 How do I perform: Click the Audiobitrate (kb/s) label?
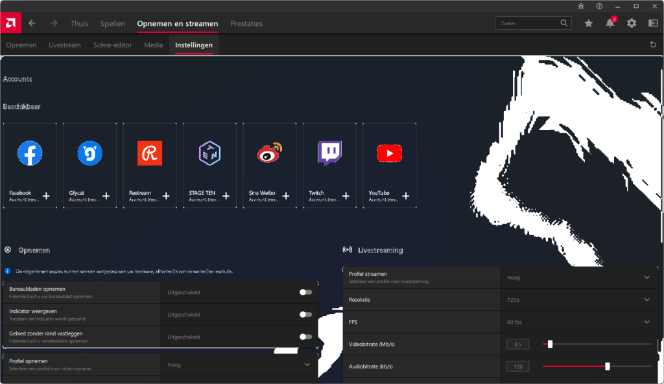click(x=370, y=367)
